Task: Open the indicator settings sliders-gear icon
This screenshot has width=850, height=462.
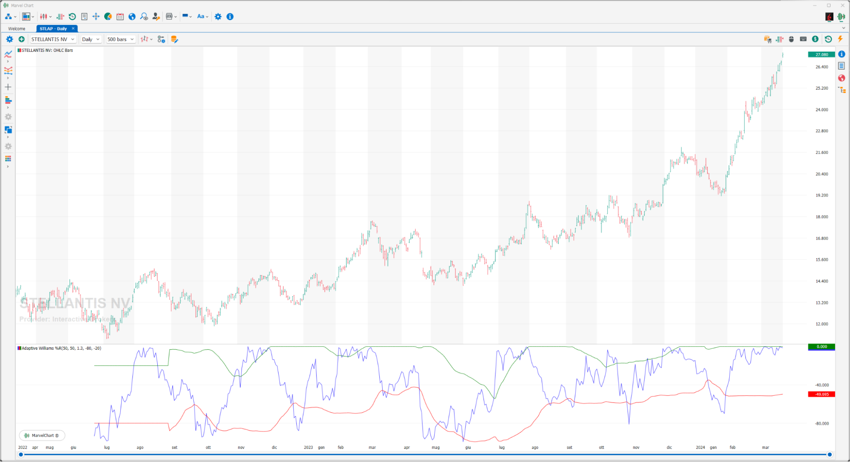Action: [x=161, y=39]
